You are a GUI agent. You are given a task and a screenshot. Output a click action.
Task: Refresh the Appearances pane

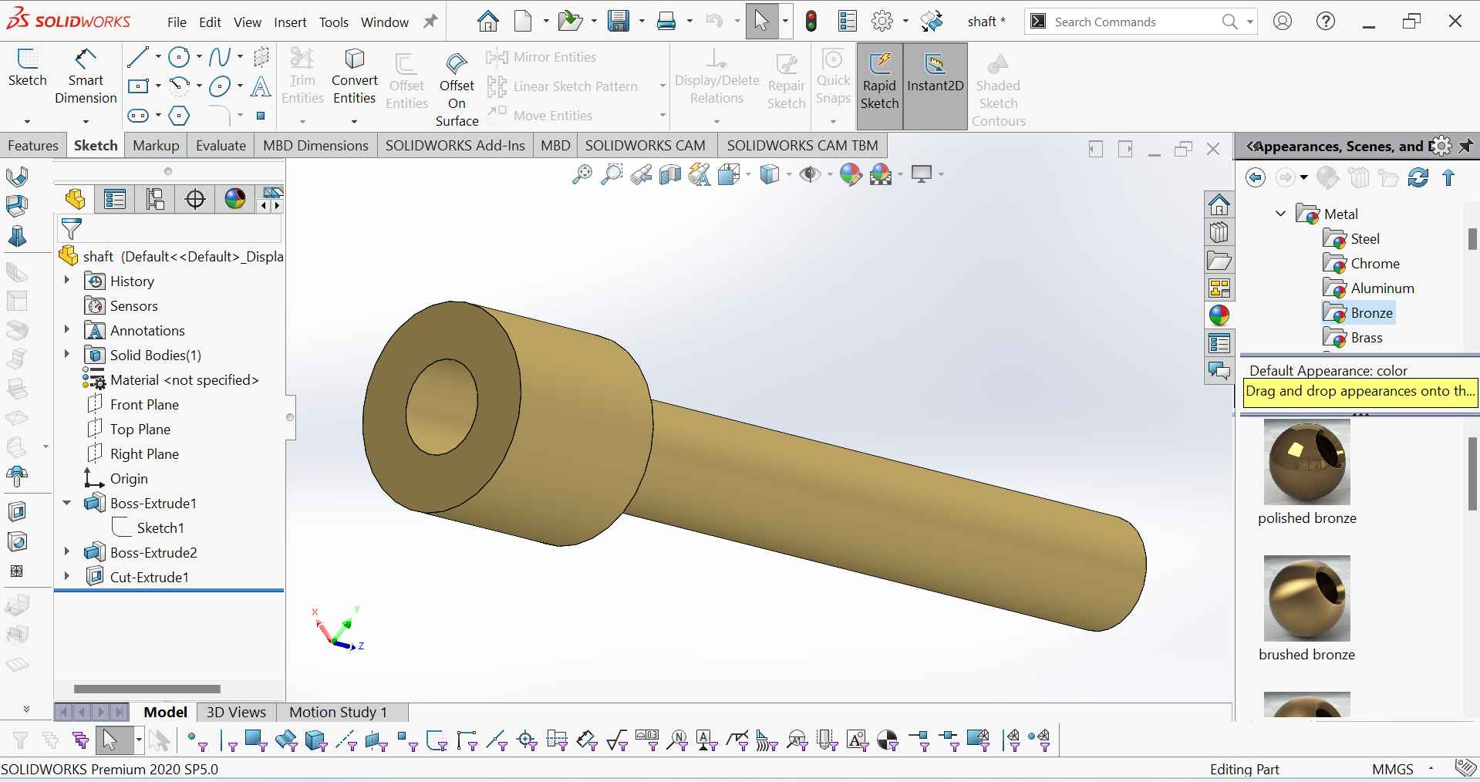[1418, 178]
